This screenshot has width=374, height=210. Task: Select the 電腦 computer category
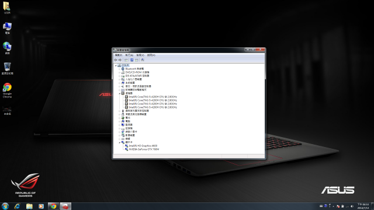pos(128,121)
